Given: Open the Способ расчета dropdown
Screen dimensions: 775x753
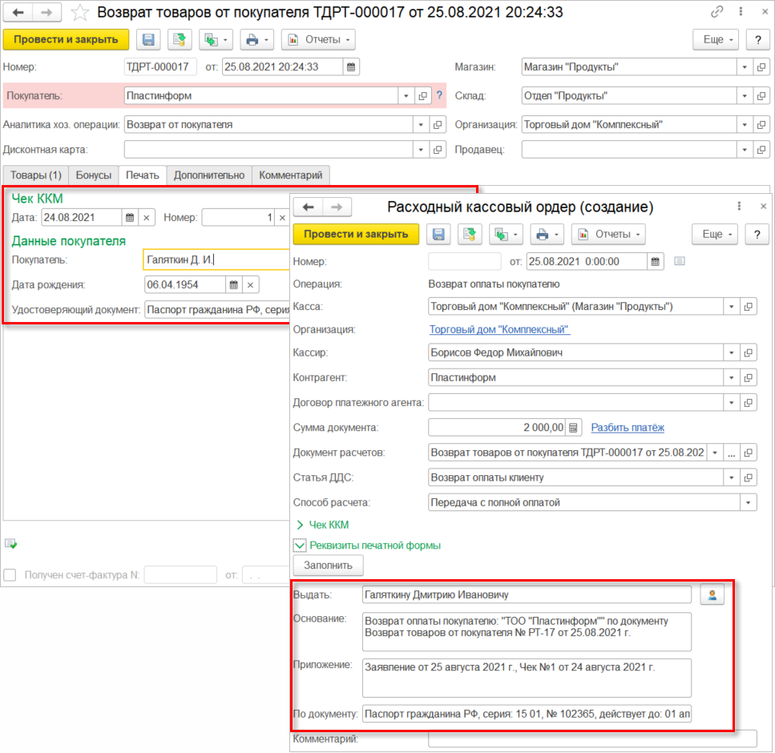Looking at the screenshot, I should click(x=749, y=502).
